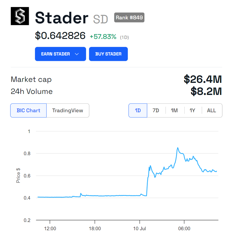This screenshot has width=240, height=237.
Task: Click the SD ticker symbol text
Action: (101, 19)
